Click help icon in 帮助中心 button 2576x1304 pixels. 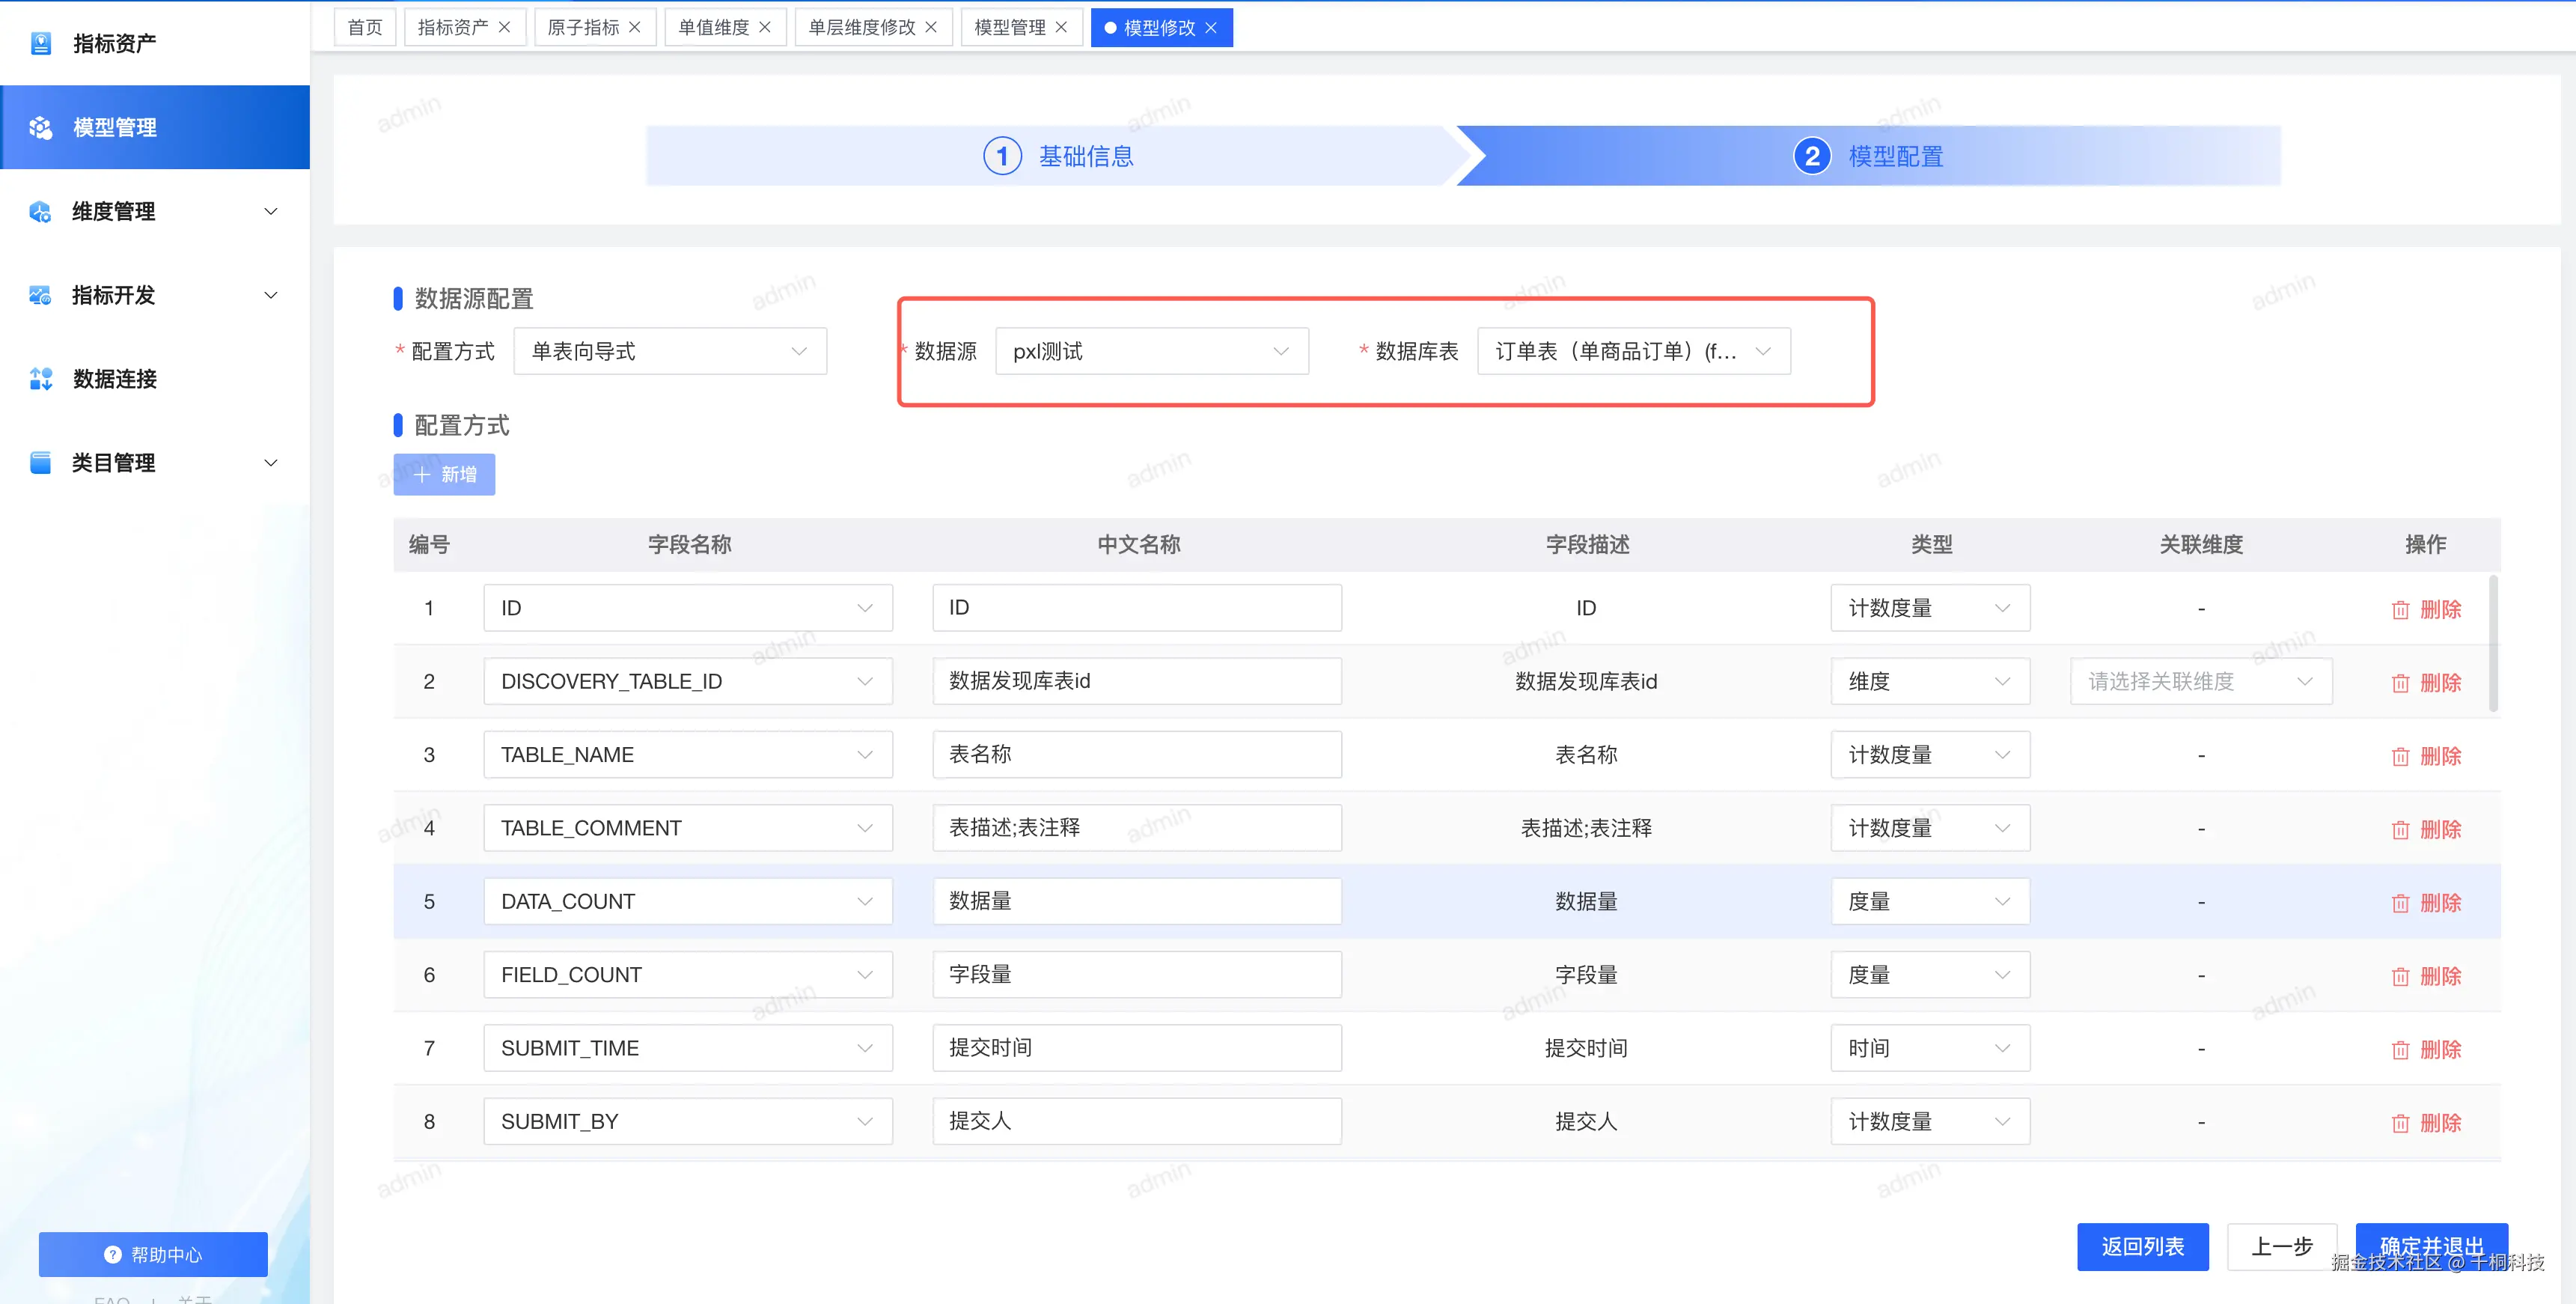(113, 1254)
